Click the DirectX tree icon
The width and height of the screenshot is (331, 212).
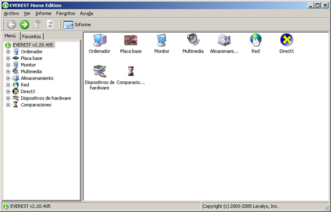tap(16, 91)
